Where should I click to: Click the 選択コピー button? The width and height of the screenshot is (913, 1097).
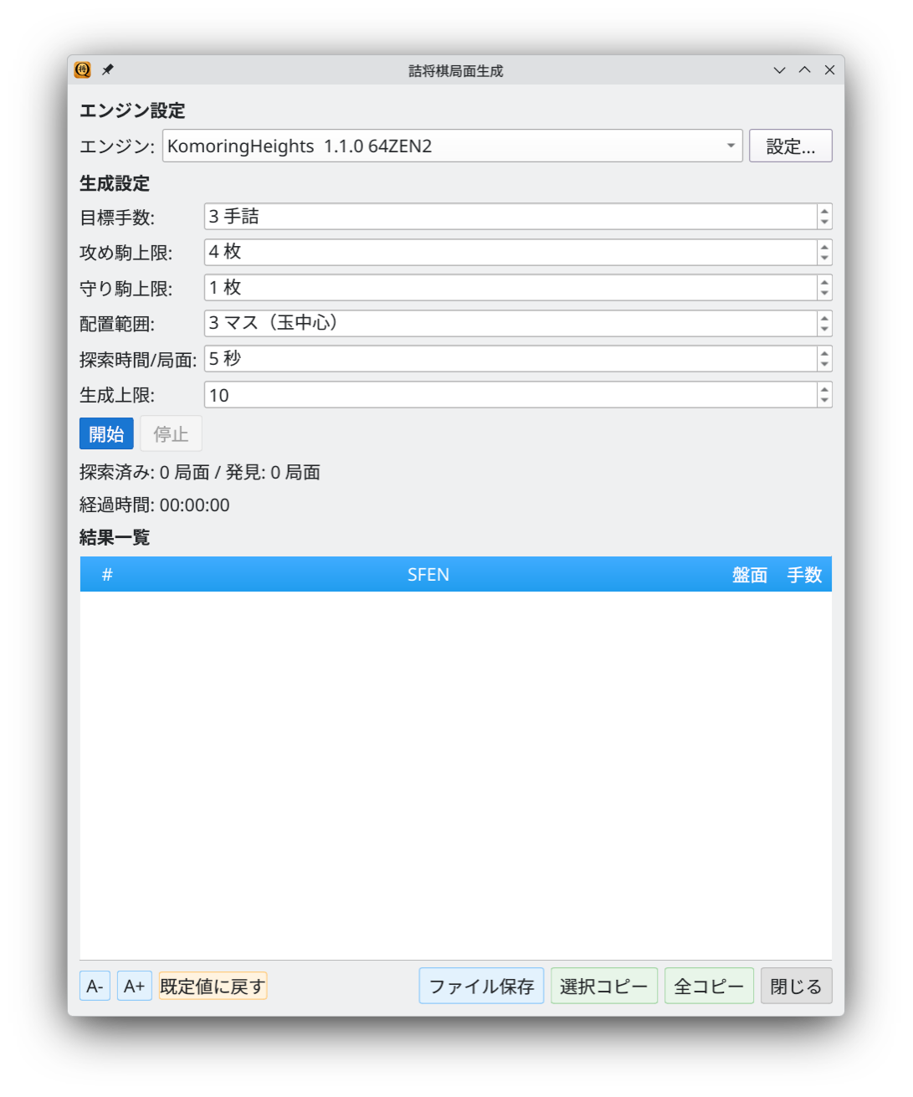[603, 987]
